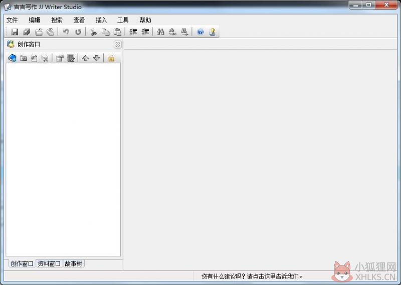Click the delete item icon in panel toolbar

pyautogui.click(x=45, y=58)
